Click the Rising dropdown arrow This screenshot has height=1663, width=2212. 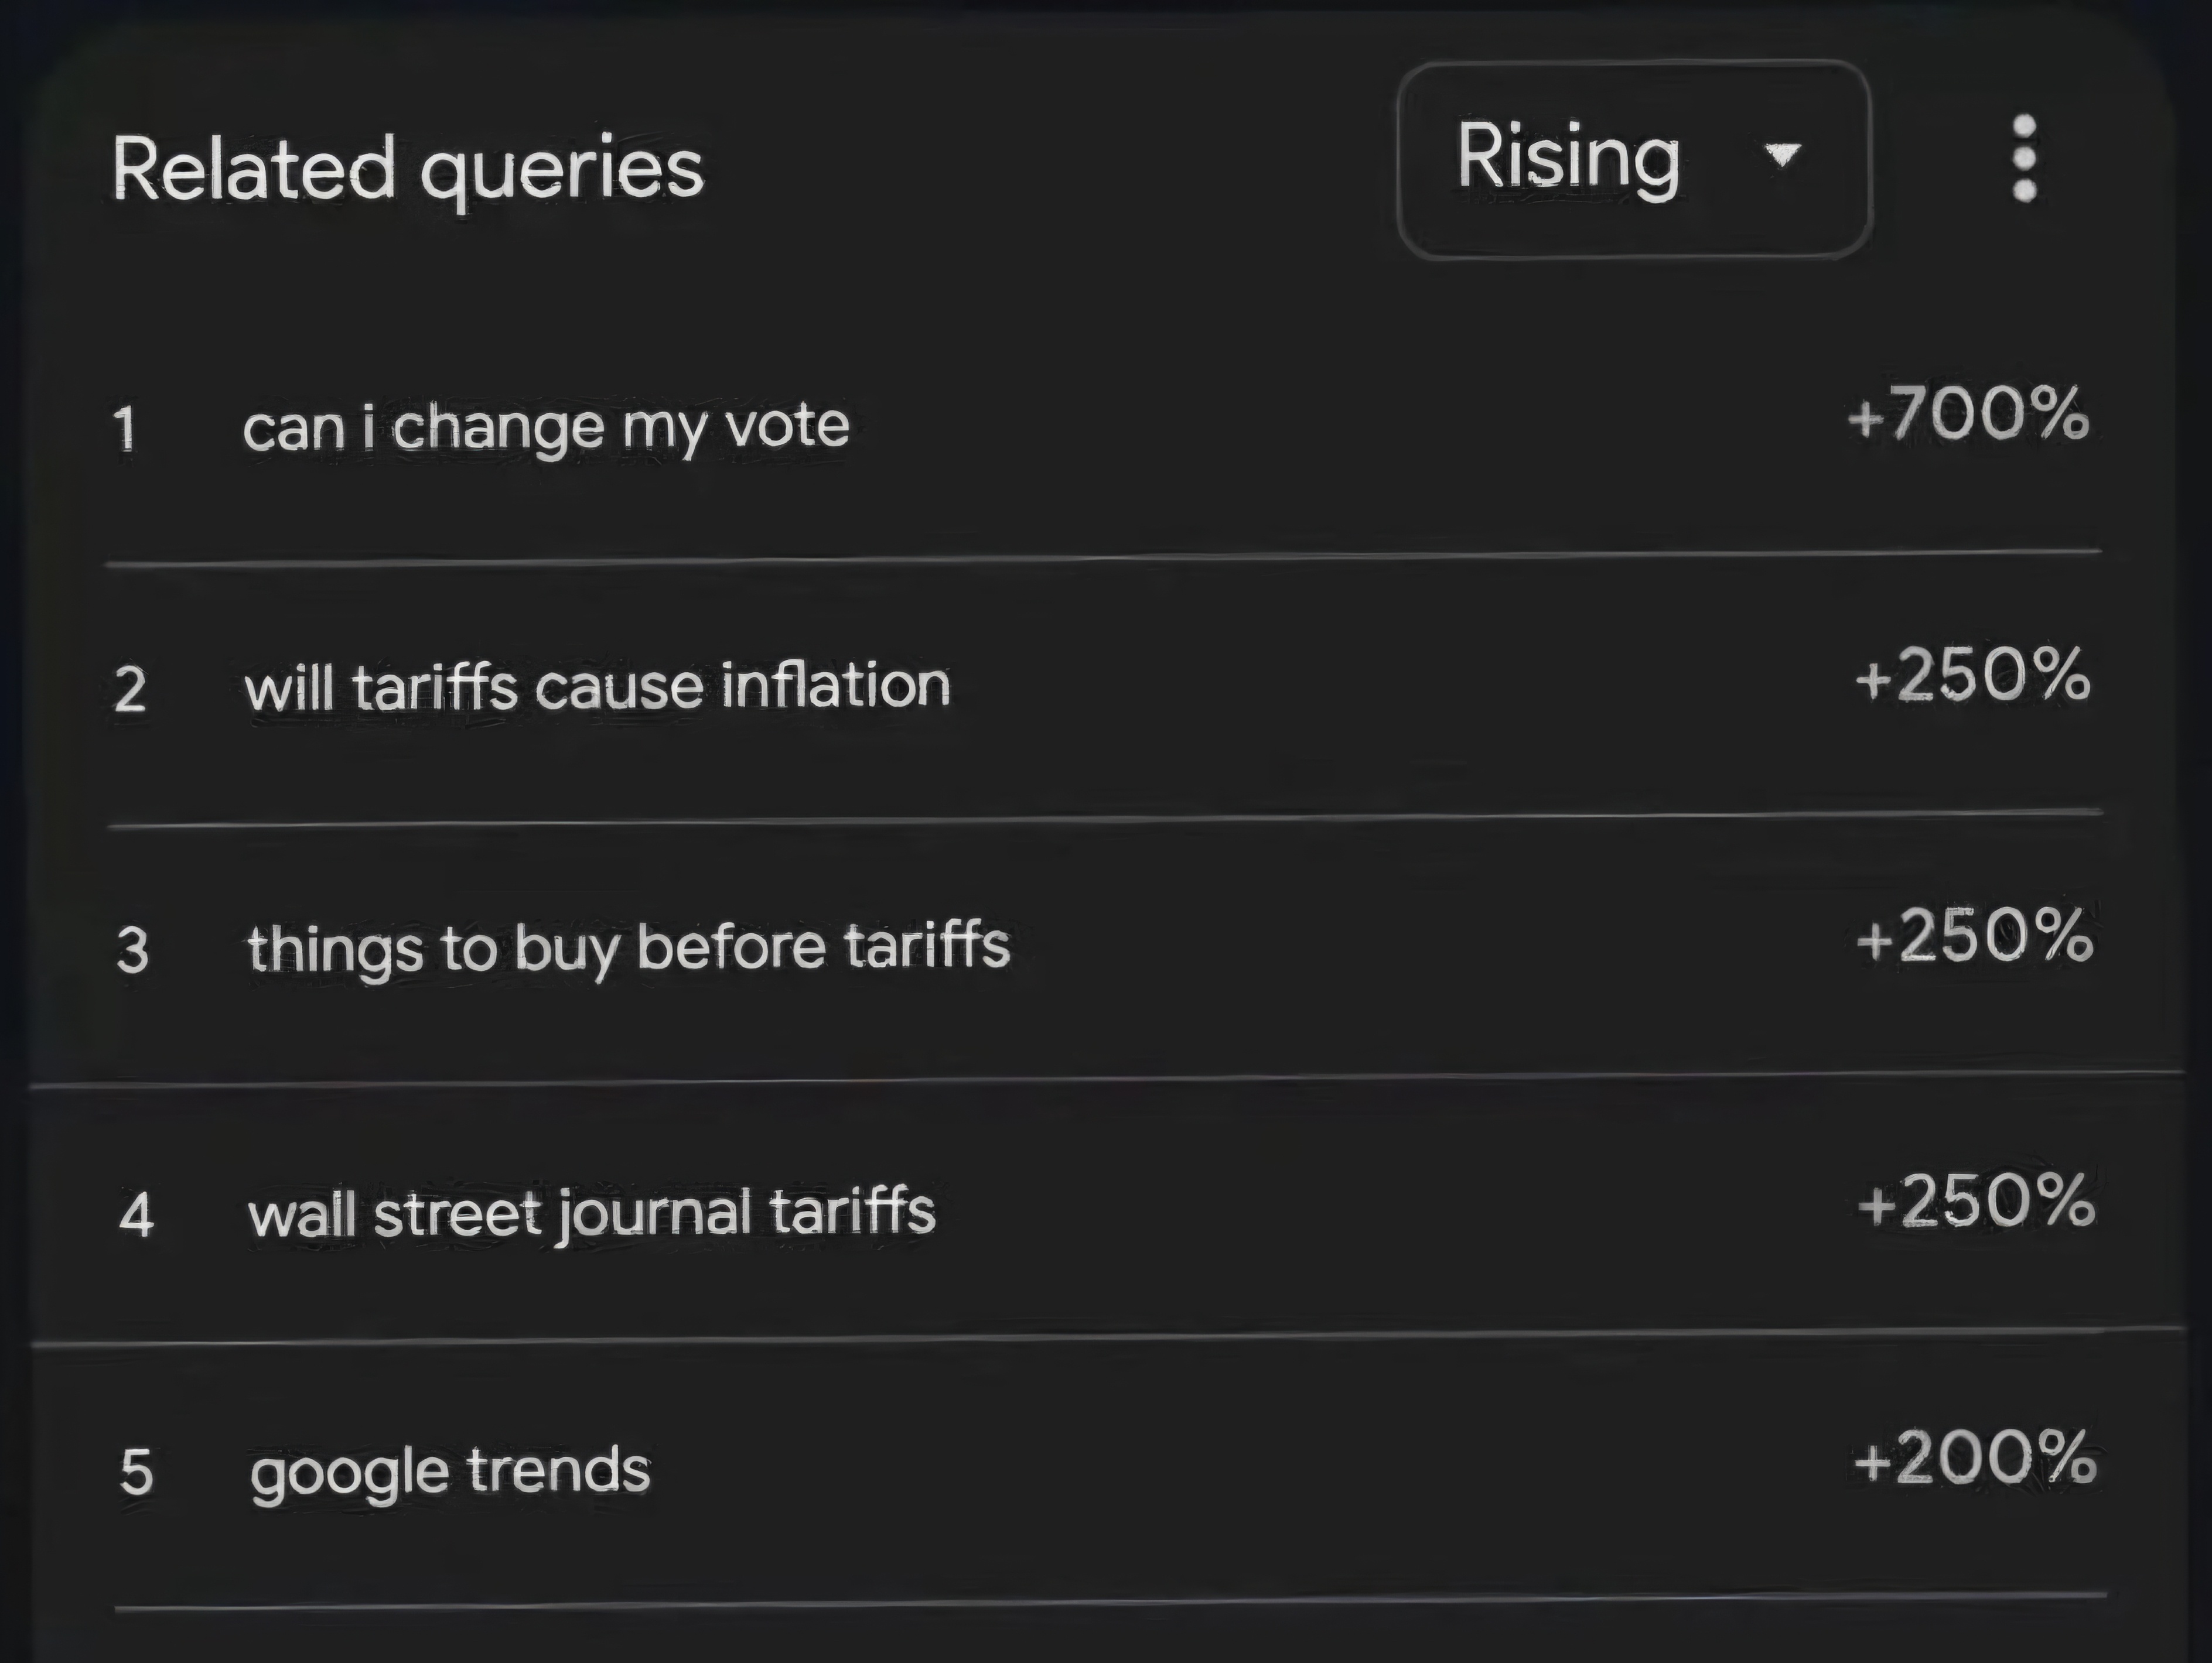(1783, 156)
